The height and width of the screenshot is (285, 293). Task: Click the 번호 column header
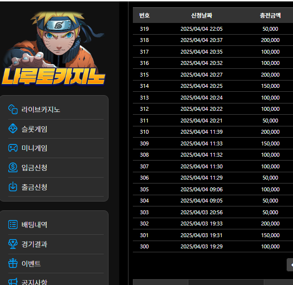[145, 16]
